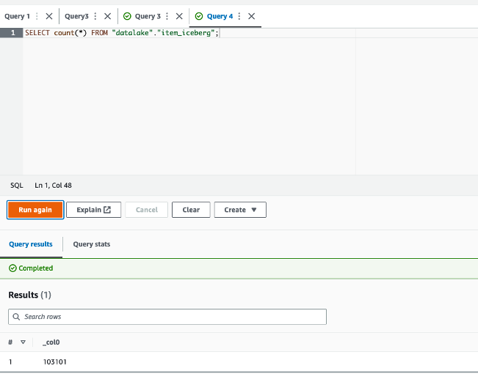Click the Results (1) heading
This screenshot has width=478, height=374.
pos(30,295)
